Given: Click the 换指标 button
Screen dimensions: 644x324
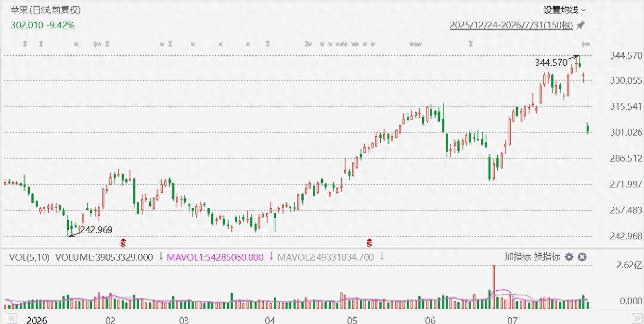Looking at the screenshot, I should coord(547,257).
